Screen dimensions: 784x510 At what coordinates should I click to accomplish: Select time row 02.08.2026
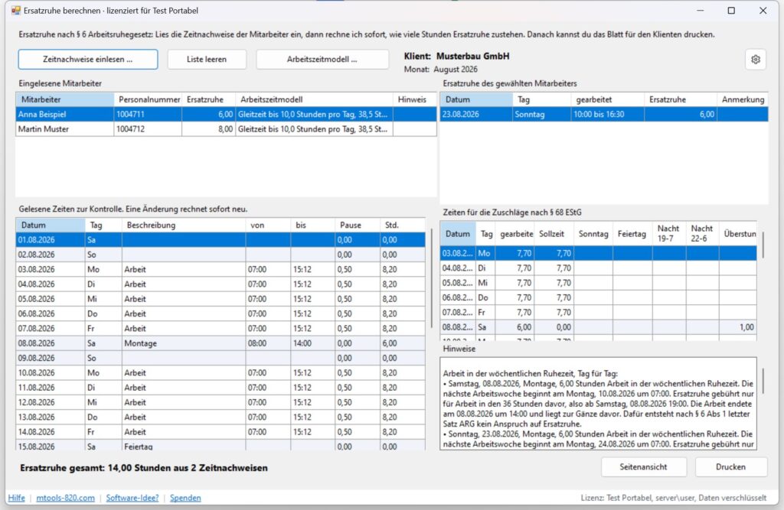(220, 255)
